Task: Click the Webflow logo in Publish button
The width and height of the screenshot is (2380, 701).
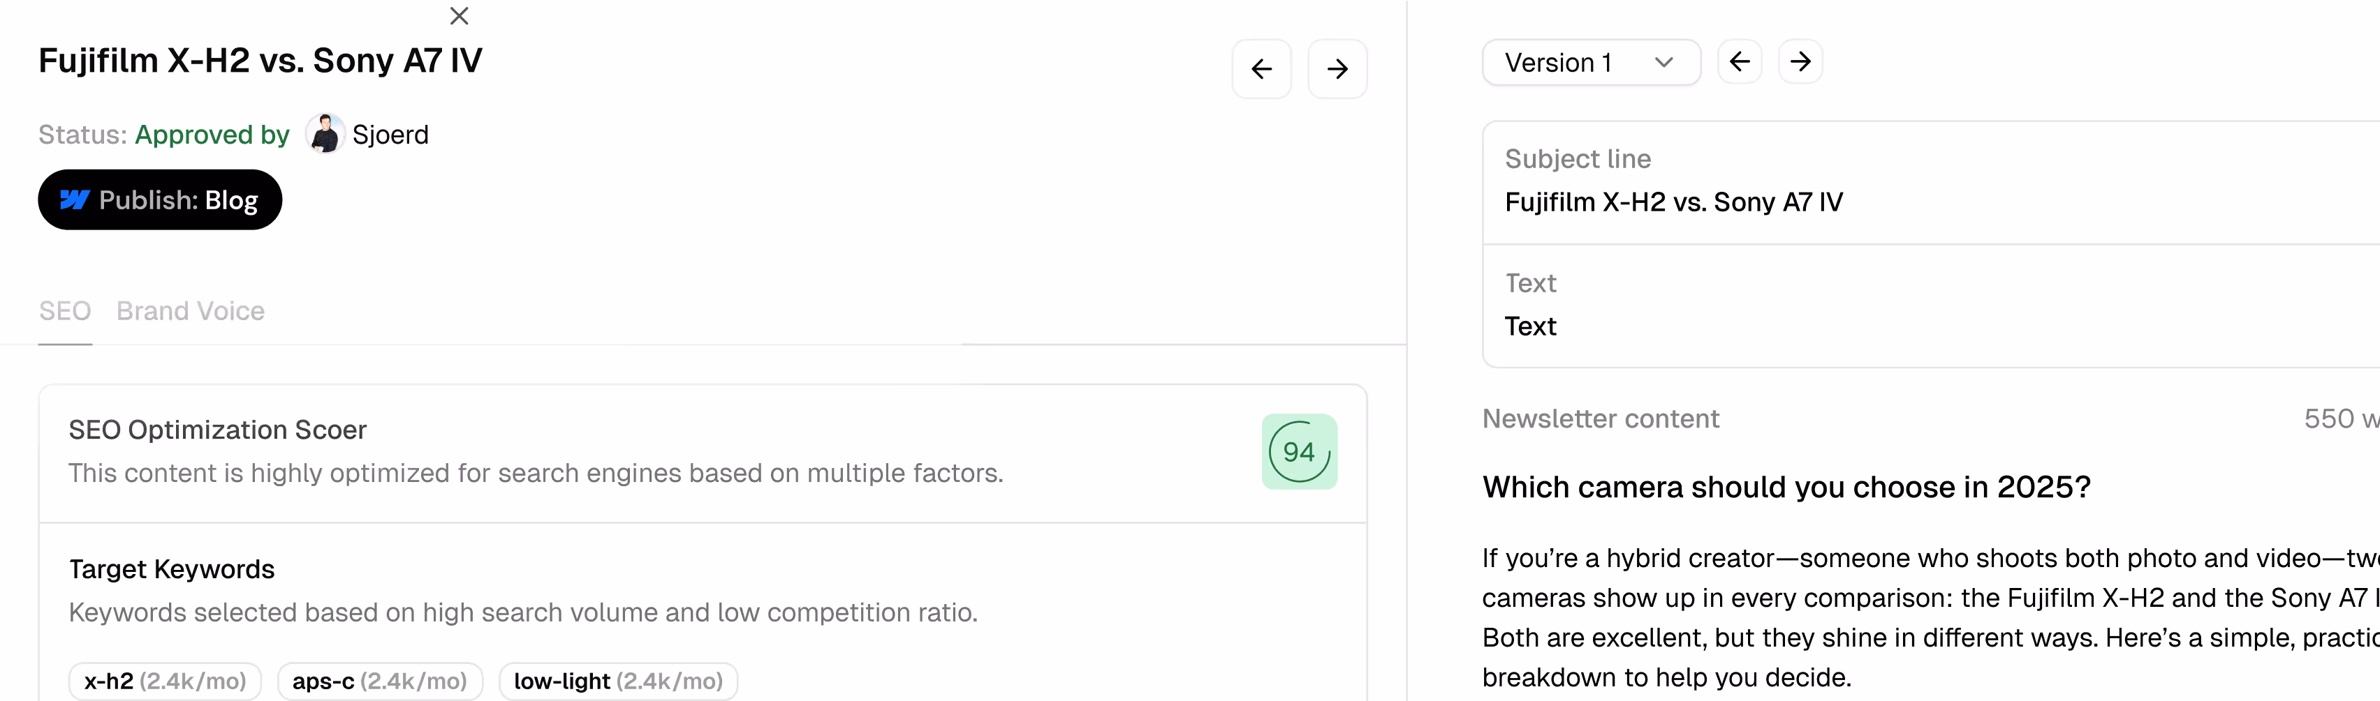Action: click(x=75, y=200)
